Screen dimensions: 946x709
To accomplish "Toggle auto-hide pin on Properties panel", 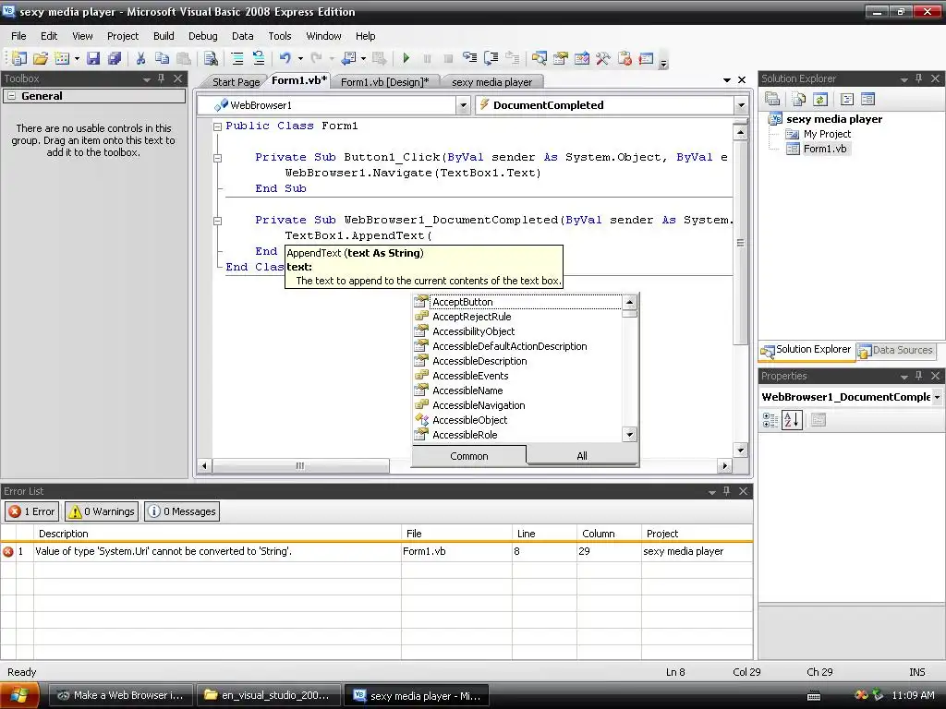I will (919, 376).
